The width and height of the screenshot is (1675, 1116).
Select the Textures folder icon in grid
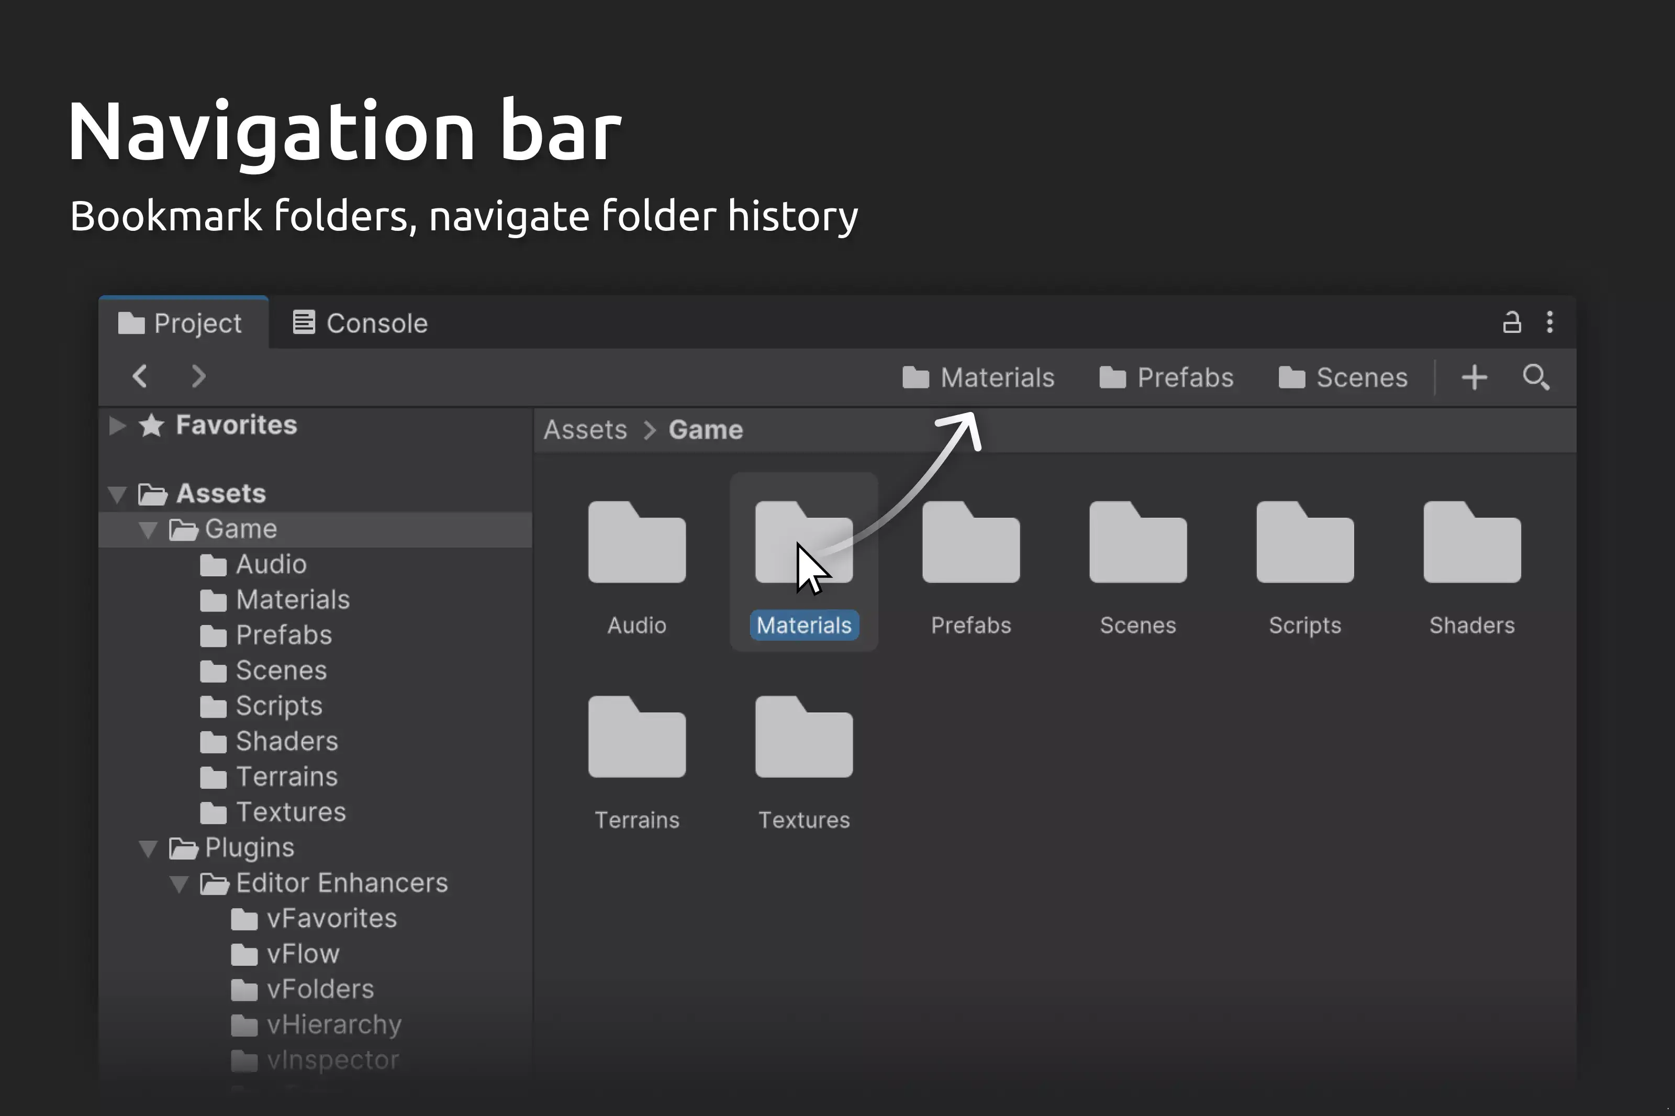[803, 736]
